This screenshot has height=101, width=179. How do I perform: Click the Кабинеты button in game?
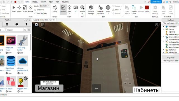(x=147, y=90)
